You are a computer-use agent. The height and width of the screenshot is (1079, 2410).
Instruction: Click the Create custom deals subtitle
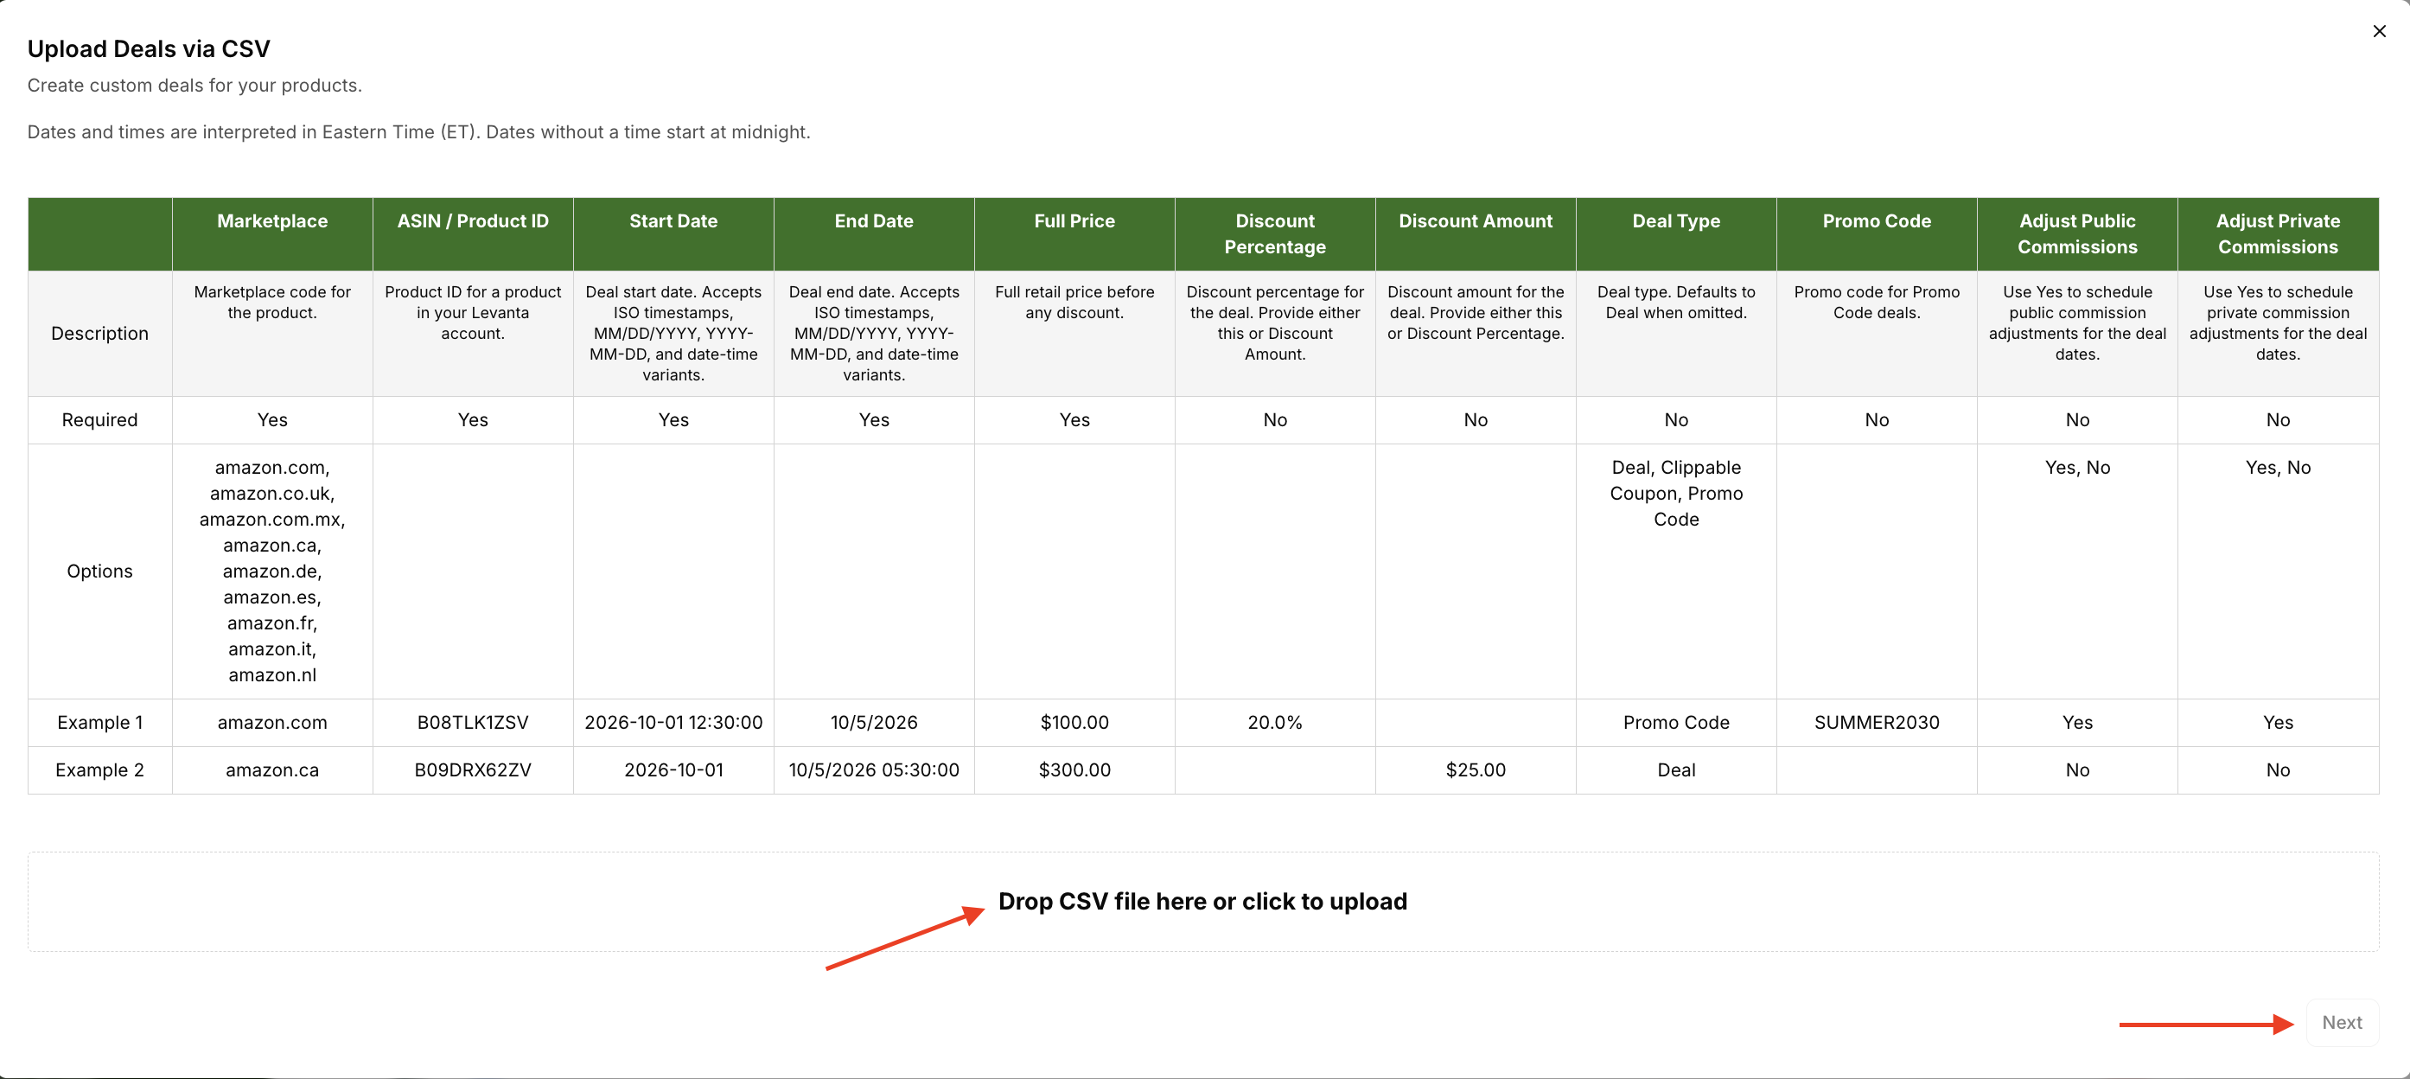click(194, 85)
